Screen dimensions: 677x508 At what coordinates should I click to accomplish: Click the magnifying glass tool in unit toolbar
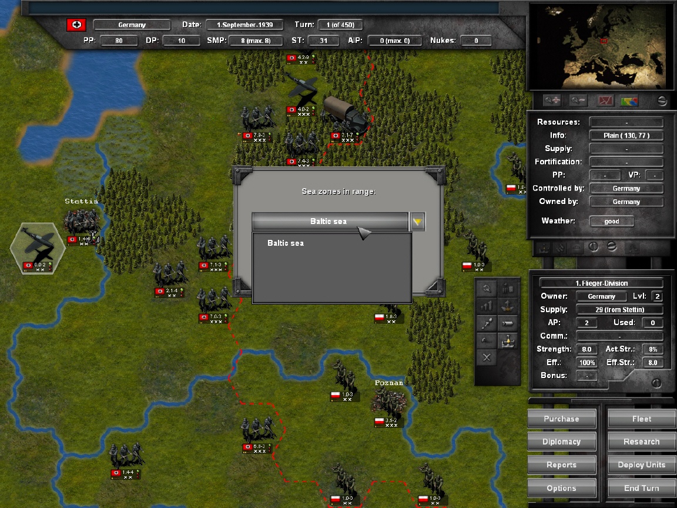point(486,288)
